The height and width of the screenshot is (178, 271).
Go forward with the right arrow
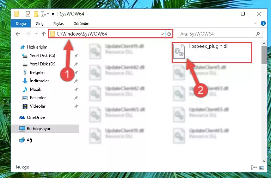[x=28, y=34]
